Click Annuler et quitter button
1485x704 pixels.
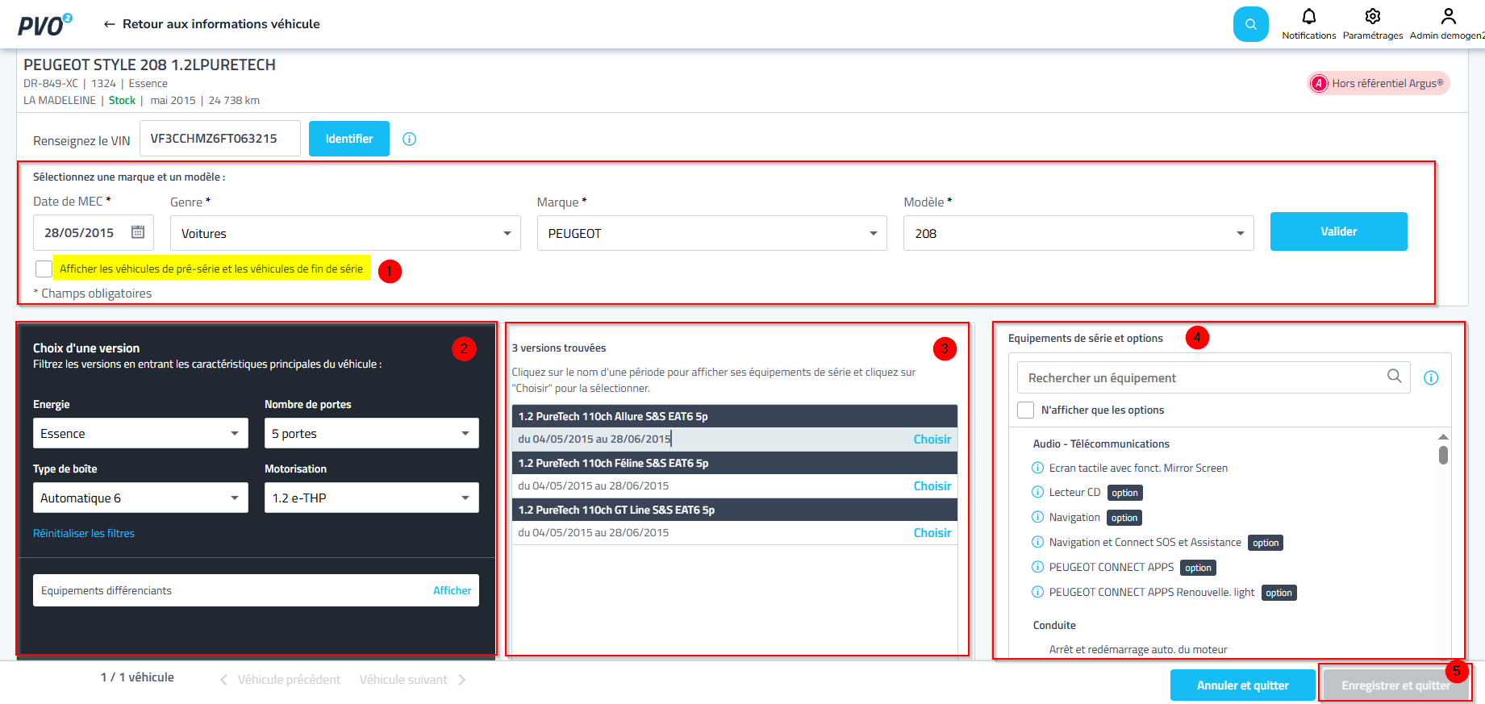tap(1243, 685)
